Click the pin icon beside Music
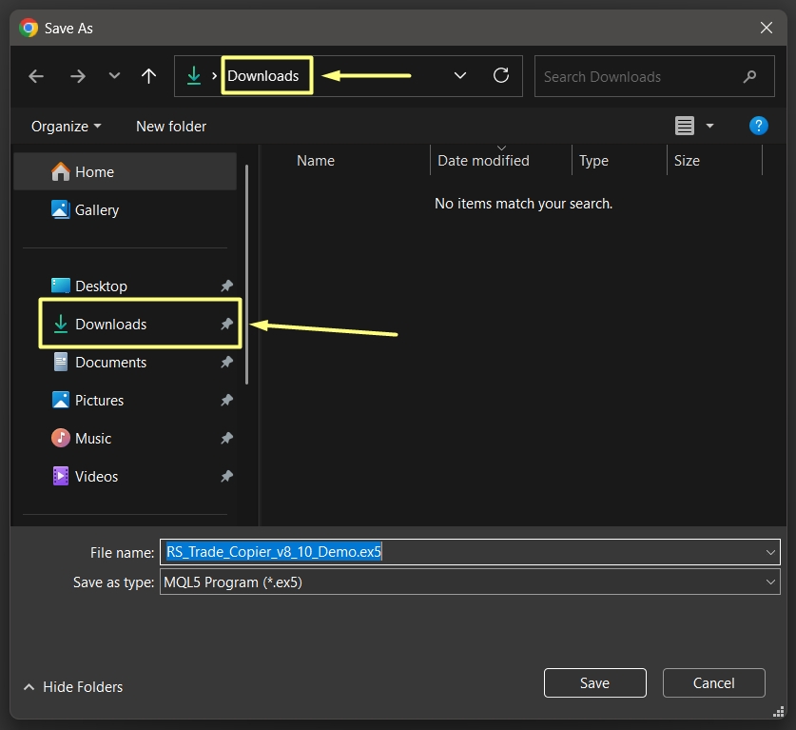 (226, 438)
